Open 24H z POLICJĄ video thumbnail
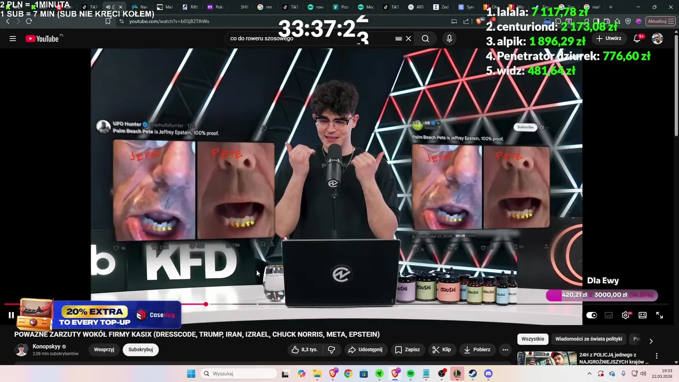Viewport: 679px width, 382px height. pyautogui.click(x=547, y=359)
